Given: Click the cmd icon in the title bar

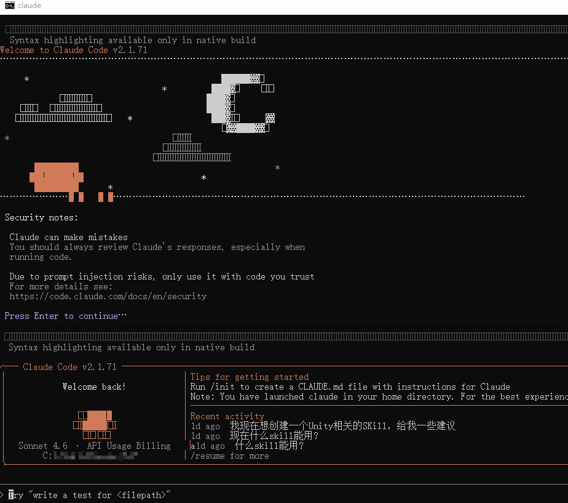Looking at the screenshot, I should coord(9,6).
